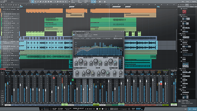
Task: Sort browser by Category
Action: pyautogui.click(x=191, y=7)
